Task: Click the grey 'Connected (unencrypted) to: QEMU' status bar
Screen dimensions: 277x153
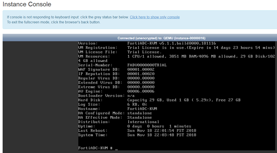Action: (140, 38)
